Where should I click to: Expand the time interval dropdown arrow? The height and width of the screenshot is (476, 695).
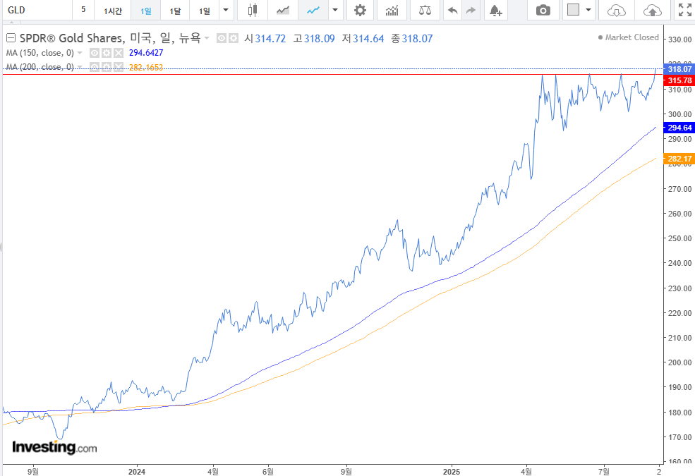pos(226,10)
